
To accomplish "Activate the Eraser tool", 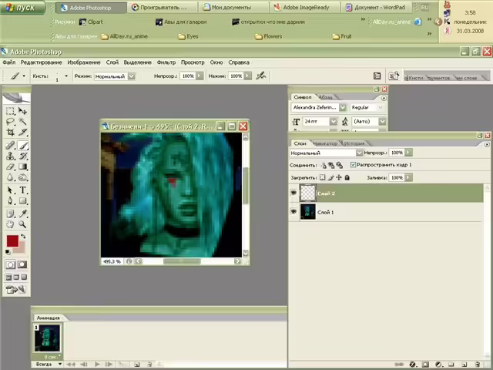I will [x=10, y=166].
